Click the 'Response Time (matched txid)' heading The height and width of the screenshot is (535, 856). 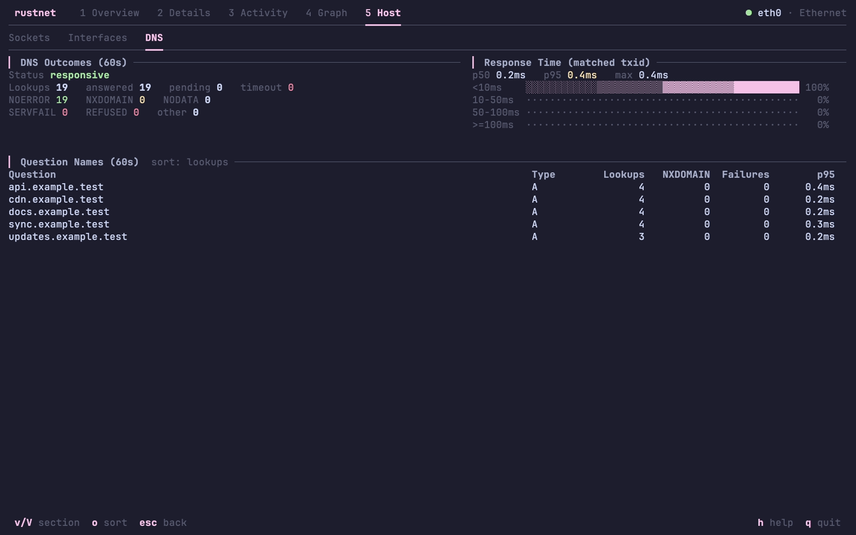(x=567, y=63)
